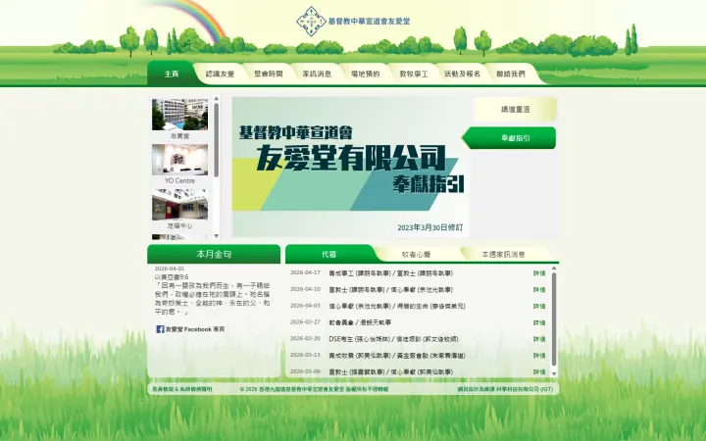Open 詳情 link for the 2026-03-27 entry

(539, 322)
